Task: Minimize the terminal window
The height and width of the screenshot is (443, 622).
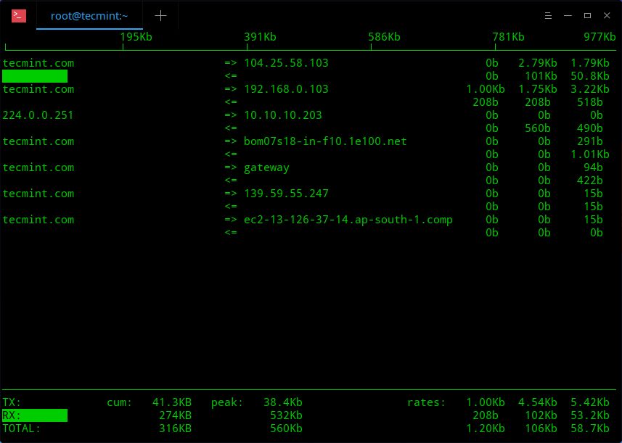Action: [x=568, y=16]
